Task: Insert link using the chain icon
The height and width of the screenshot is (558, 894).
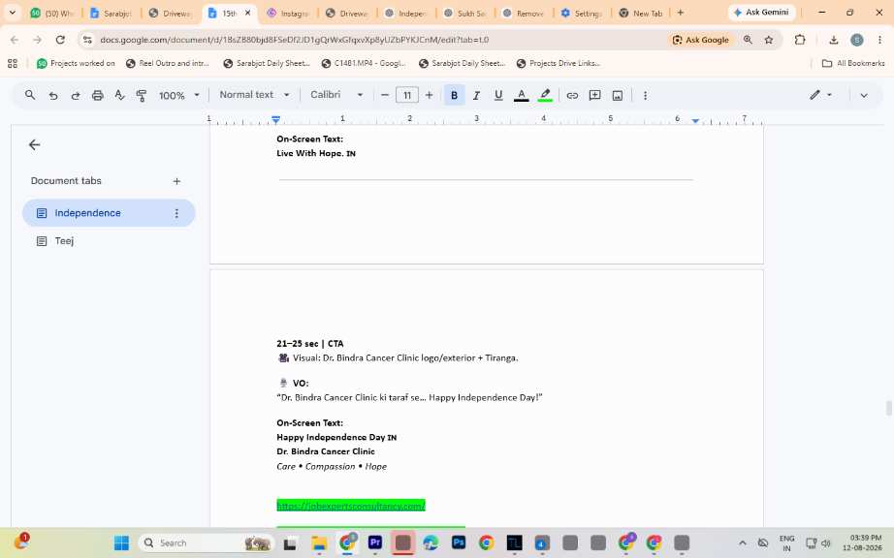Action: click(572, 96)
